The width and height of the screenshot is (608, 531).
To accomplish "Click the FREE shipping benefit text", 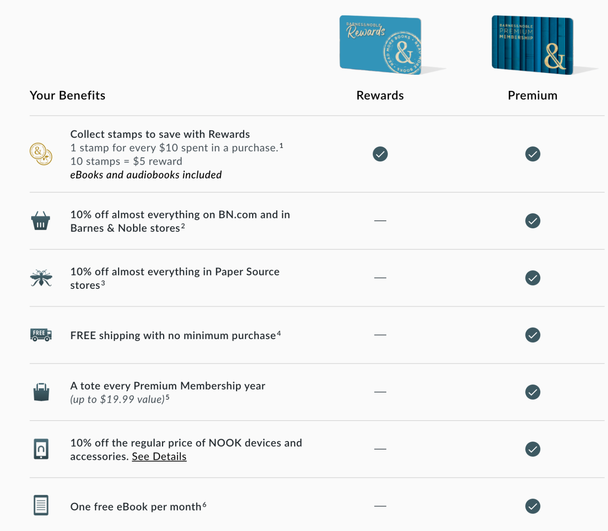I will [173, 336].
